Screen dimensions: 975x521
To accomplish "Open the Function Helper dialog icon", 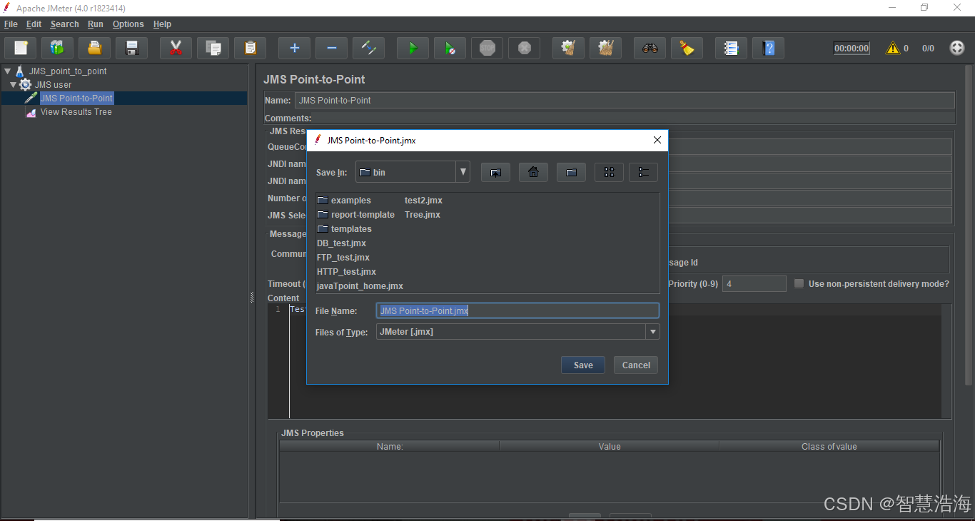I will coord(731,48).
